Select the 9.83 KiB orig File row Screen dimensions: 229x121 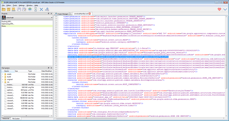tap(27, 87)
